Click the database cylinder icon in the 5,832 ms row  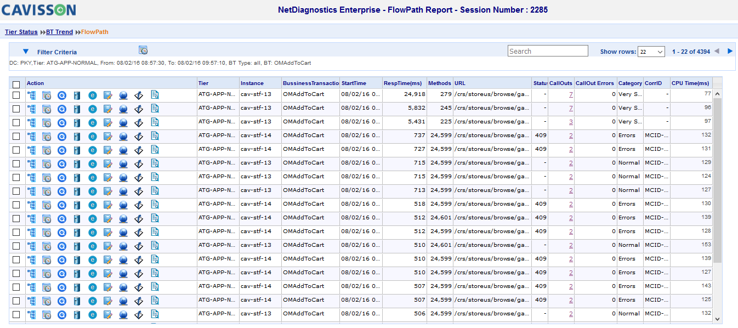tap(77, 109)
